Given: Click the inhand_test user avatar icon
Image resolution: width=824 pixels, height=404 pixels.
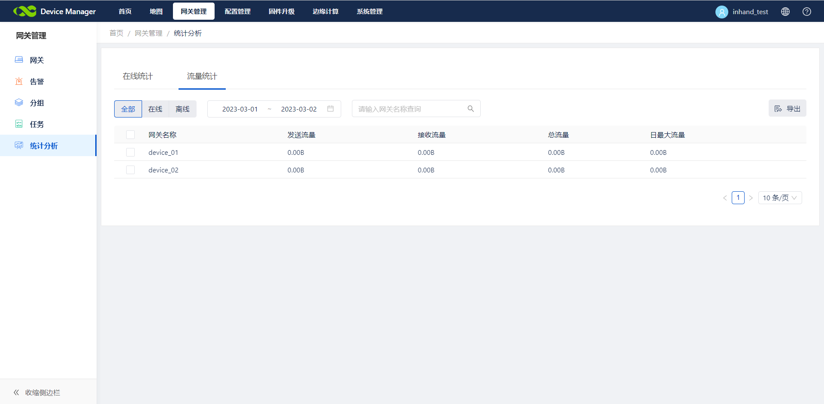Looking at the screenshot, I should (722, 12).
